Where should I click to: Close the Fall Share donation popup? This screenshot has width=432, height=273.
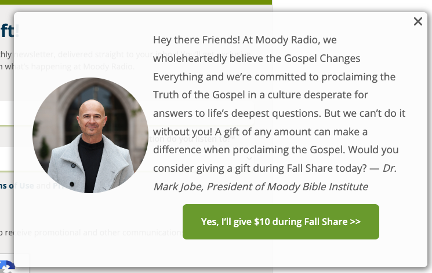click(x=418, y=22)
